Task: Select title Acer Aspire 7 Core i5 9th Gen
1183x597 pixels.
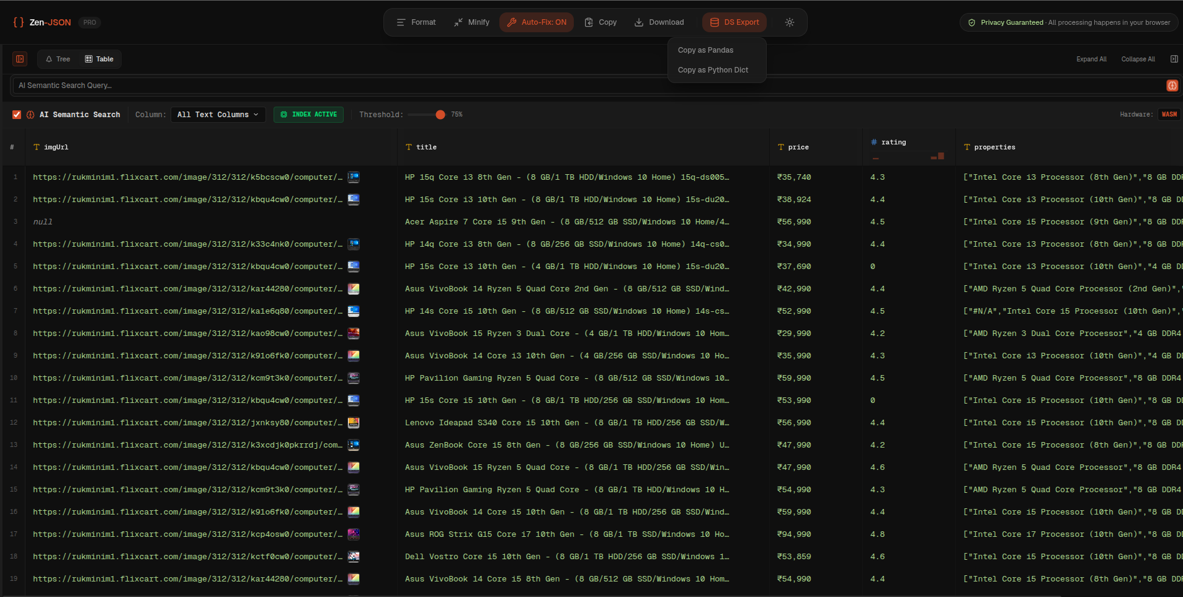Action: click(567, 222)
